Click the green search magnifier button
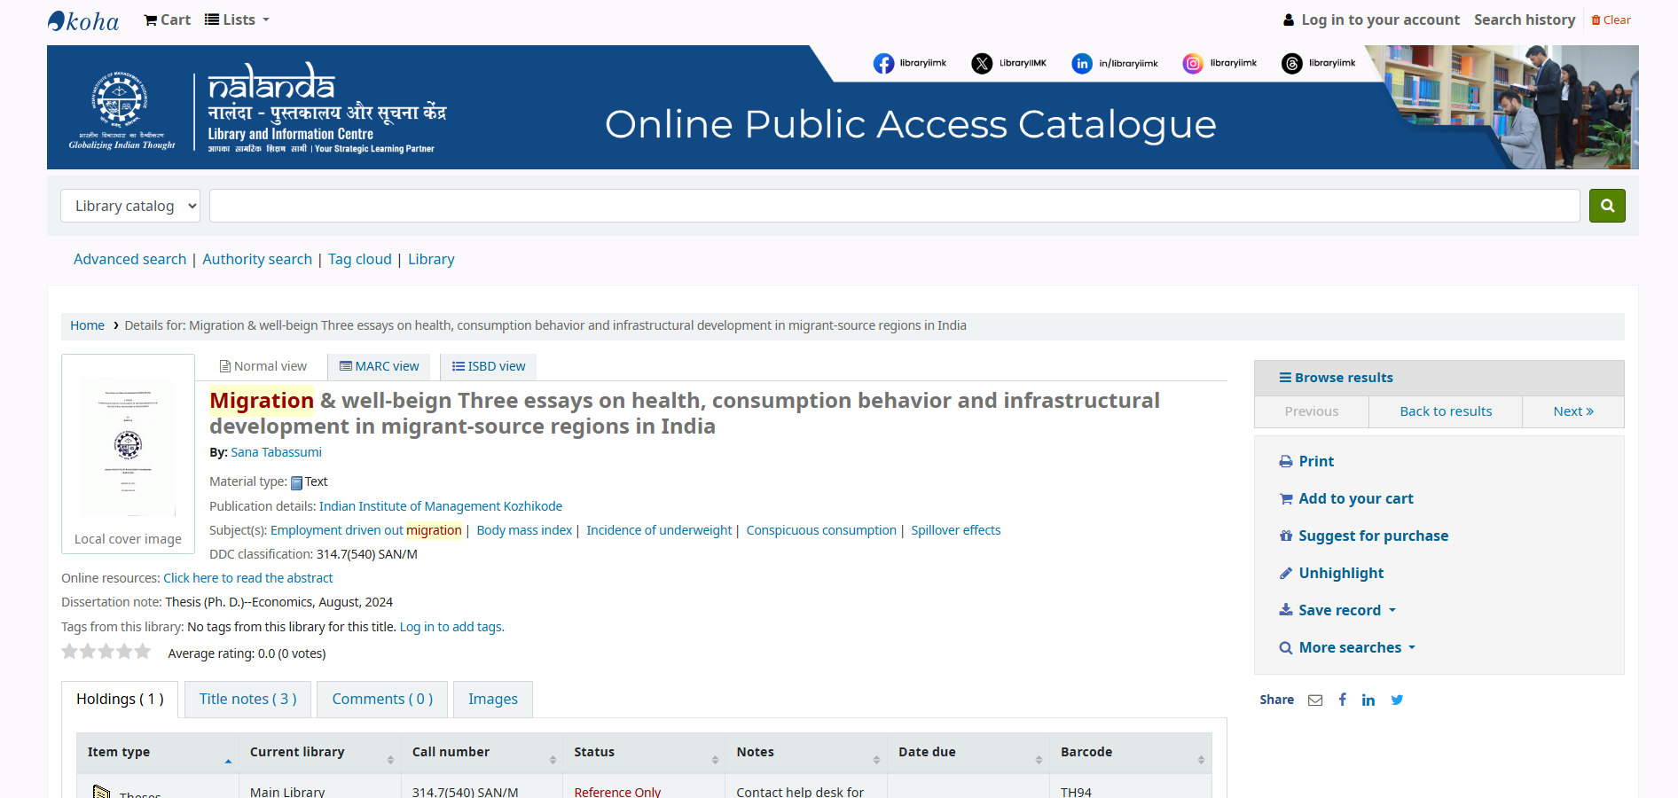 tap(1606, 206)
